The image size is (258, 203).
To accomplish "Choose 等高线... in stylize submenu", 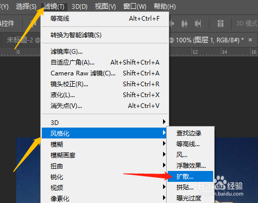I will point(190,144).
